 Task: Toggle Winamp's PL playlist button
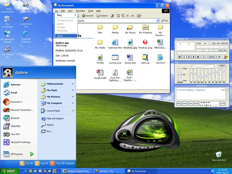[225, 50]
